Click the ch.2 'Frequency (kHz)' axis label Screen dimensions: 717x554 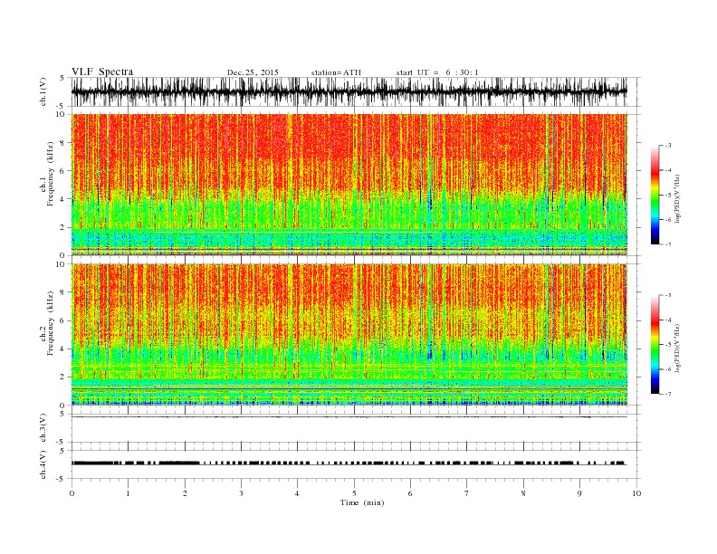click(51, 324)
